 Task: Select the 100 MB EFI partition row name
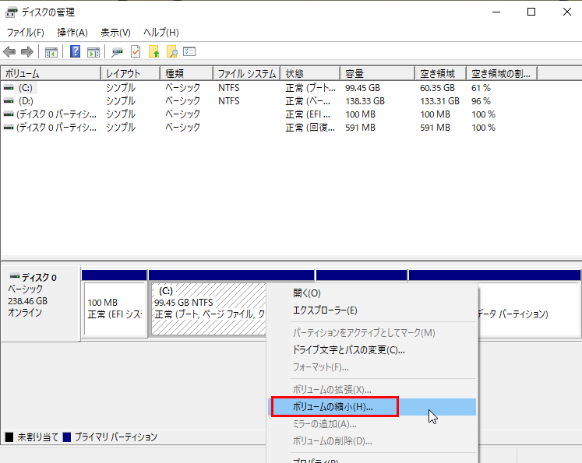point(56,114)
